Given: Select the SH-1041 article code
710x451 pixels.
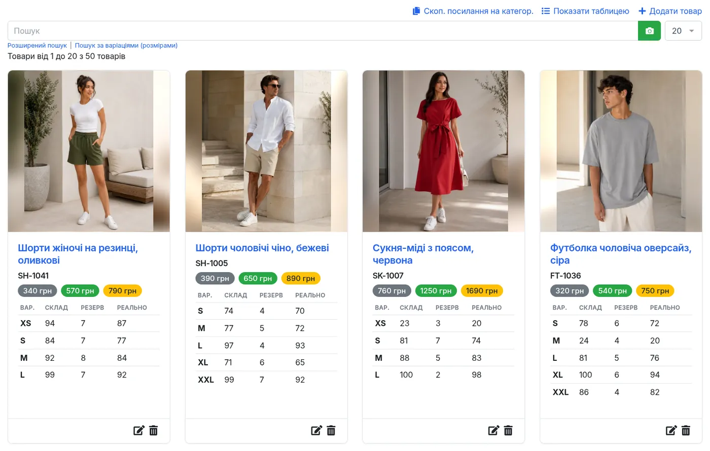Looking at the screenshot, I should (33, 276).
